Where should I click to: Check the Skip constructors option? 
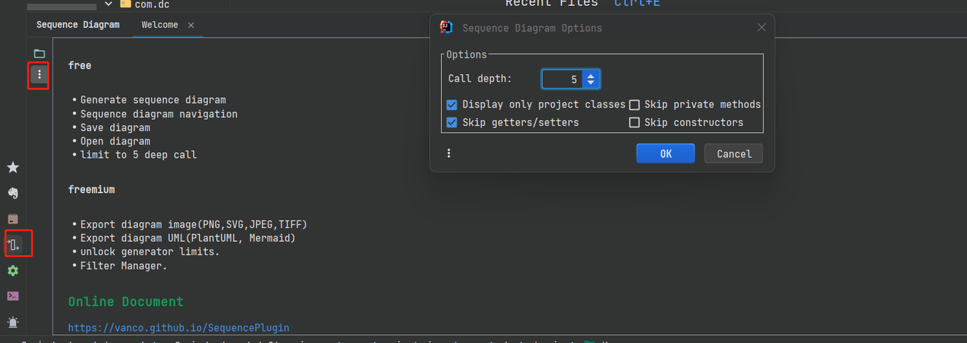pos(634,123)
